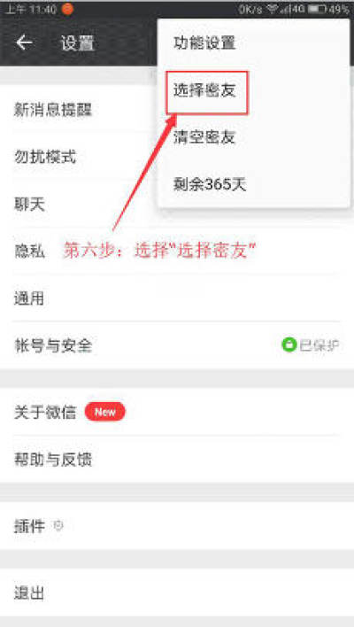This screenshot has width=354, height=627.
Task: Open 隐私 settings row
Action: (x=177, y=252)
